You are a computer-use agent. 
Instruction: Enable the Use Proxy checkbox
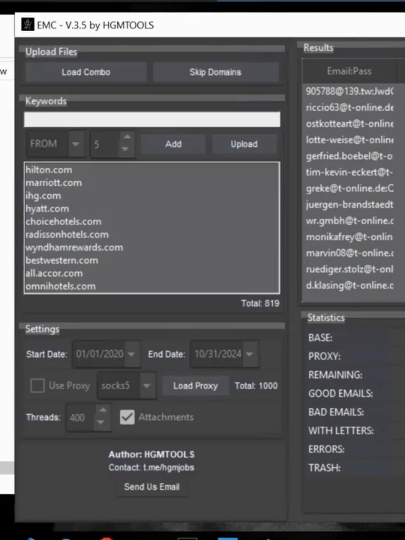(x=37, y=385)
